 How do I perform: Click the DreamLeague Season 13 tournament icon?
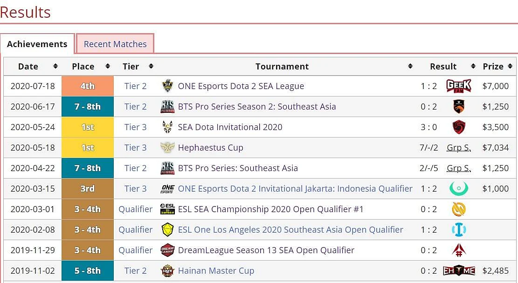[x=167, y=250]
